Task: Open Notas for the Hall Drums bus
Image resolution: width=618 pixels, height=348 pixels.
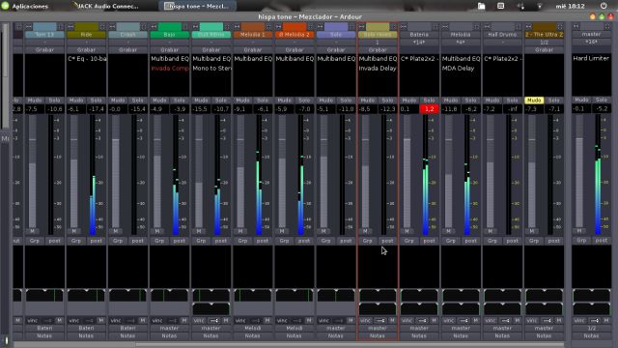Action: click(x=502, y=335)
